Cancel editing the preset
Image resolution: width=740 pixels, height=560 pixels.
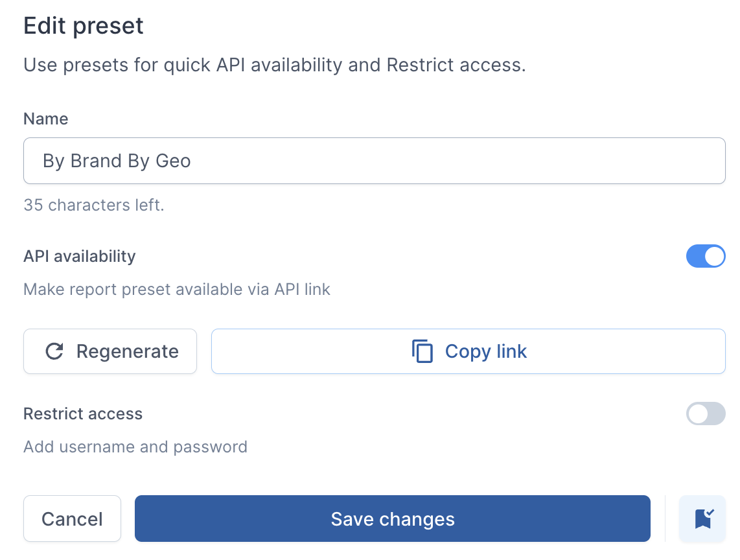[72, 519]
